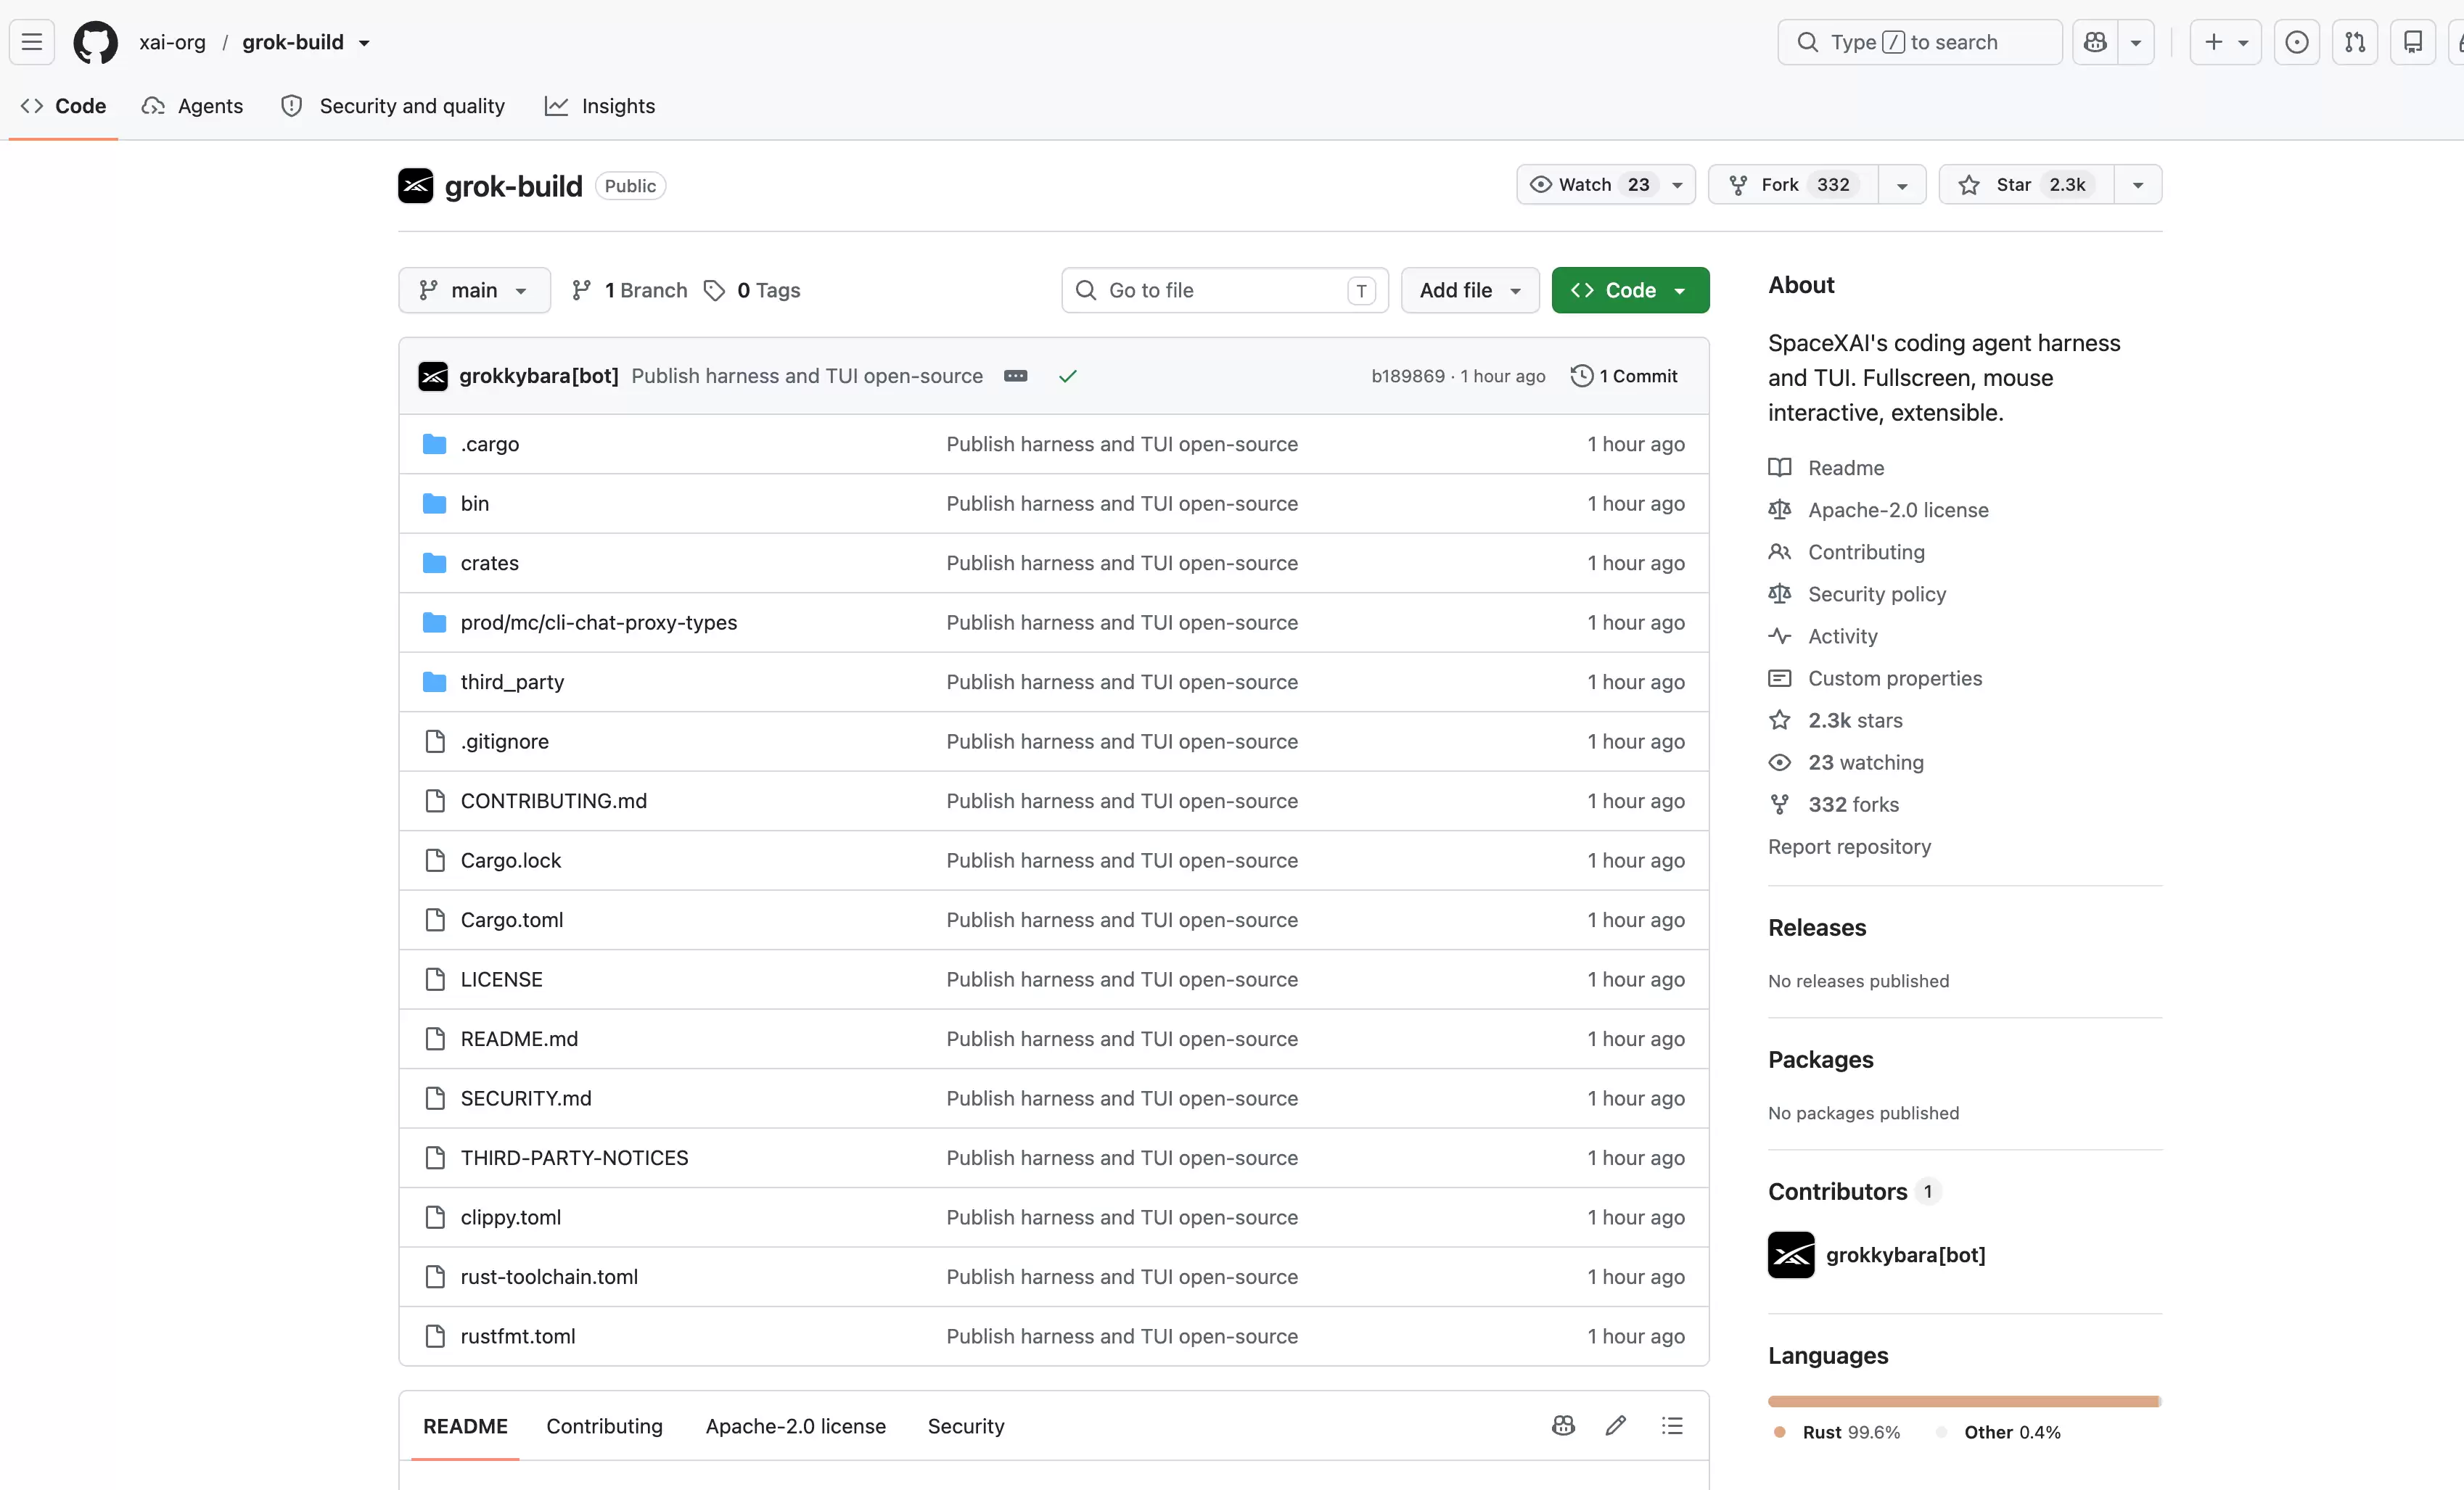Image resolution: width=2464 pixels, height=1490 pixels.
Task: Click grokkybara[bot] avatar in commit bar
Action: pos(433,376)
